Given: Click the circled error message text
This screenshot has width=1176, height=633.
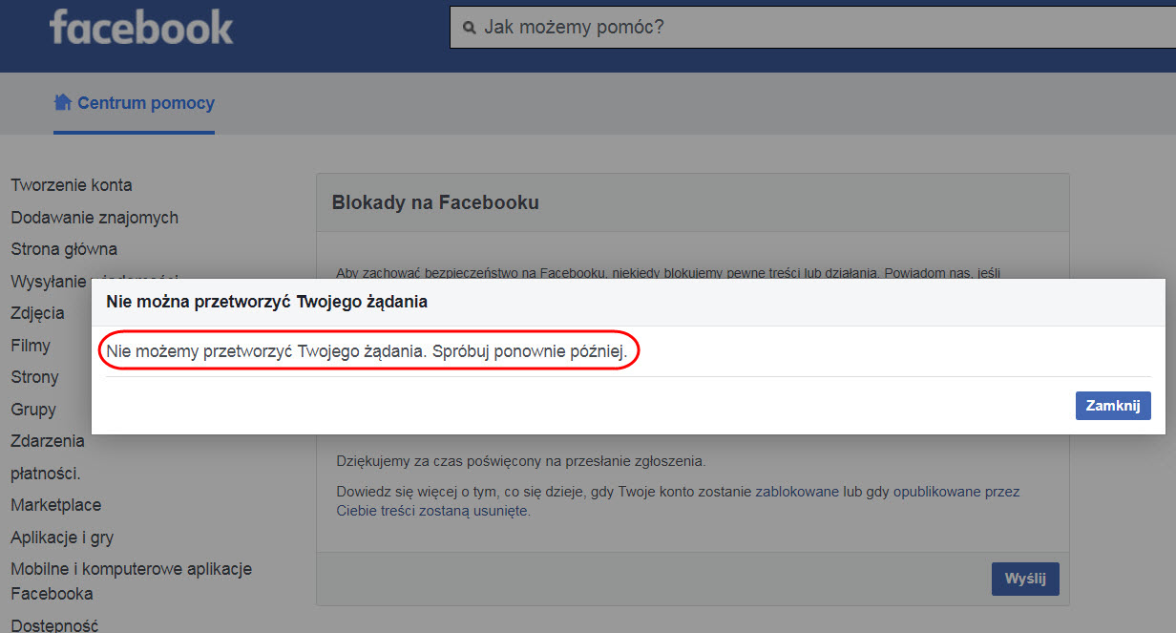Looking at the screenshot, I should click(x=367, y=351).
